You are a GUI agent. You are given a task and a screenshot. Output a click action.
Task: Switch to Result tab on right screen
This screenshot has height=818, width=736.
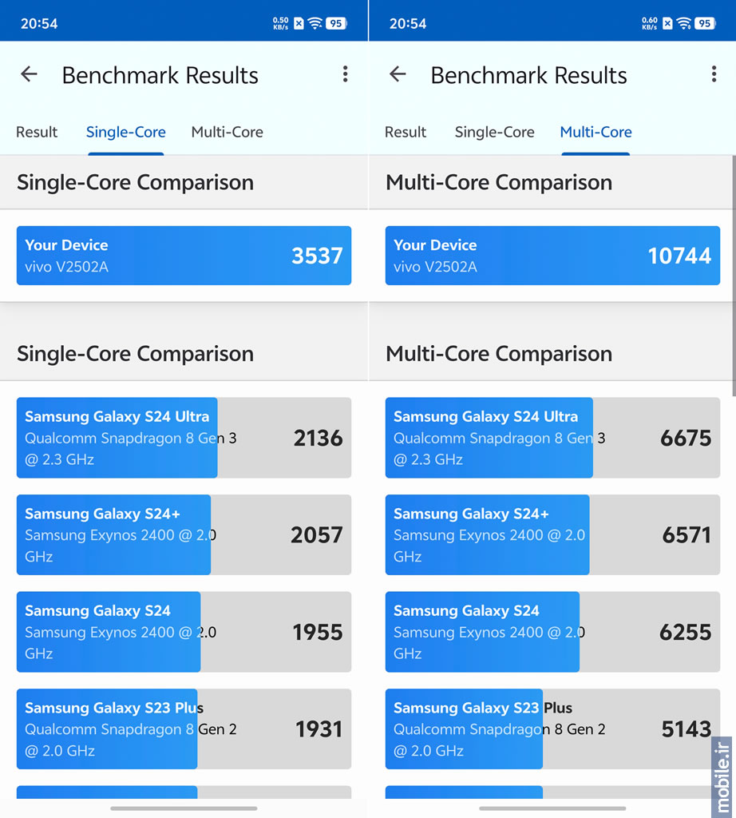point(406,132)
